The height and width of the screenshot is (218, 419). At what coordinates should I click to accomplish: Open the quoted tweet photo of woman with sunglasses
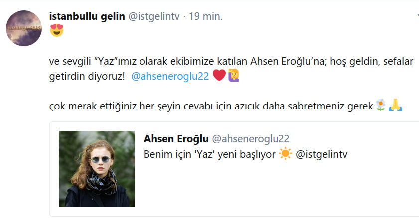97,169
